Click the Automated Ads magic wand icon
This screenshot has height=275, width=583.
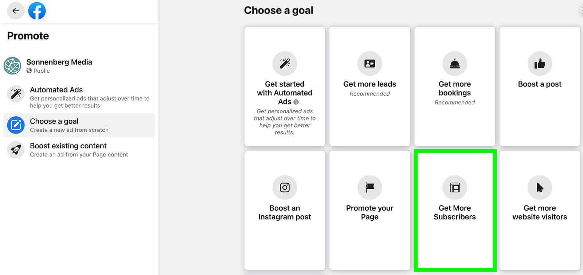[16, 94]
